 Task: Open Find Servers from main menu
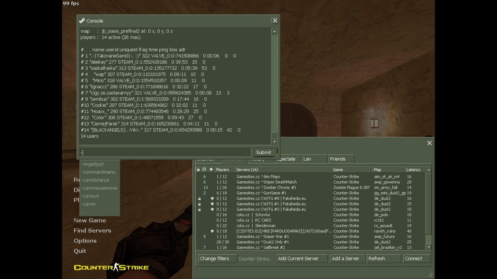[x=92, y=231]
